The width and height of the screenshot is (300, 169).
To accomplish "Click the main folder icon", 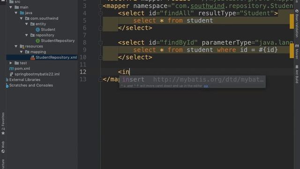I will click(x=17, y=8).
